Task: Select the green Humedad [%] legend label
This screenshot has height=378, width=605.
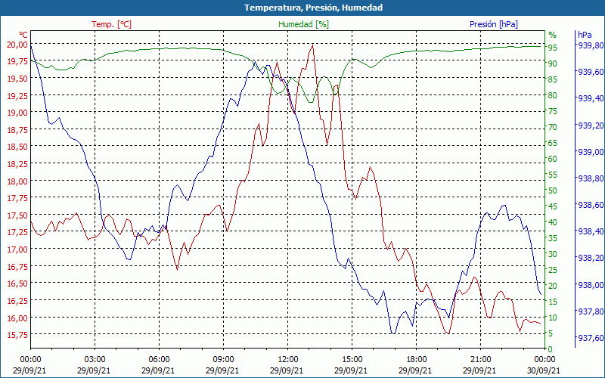Action: pos(303,24)
